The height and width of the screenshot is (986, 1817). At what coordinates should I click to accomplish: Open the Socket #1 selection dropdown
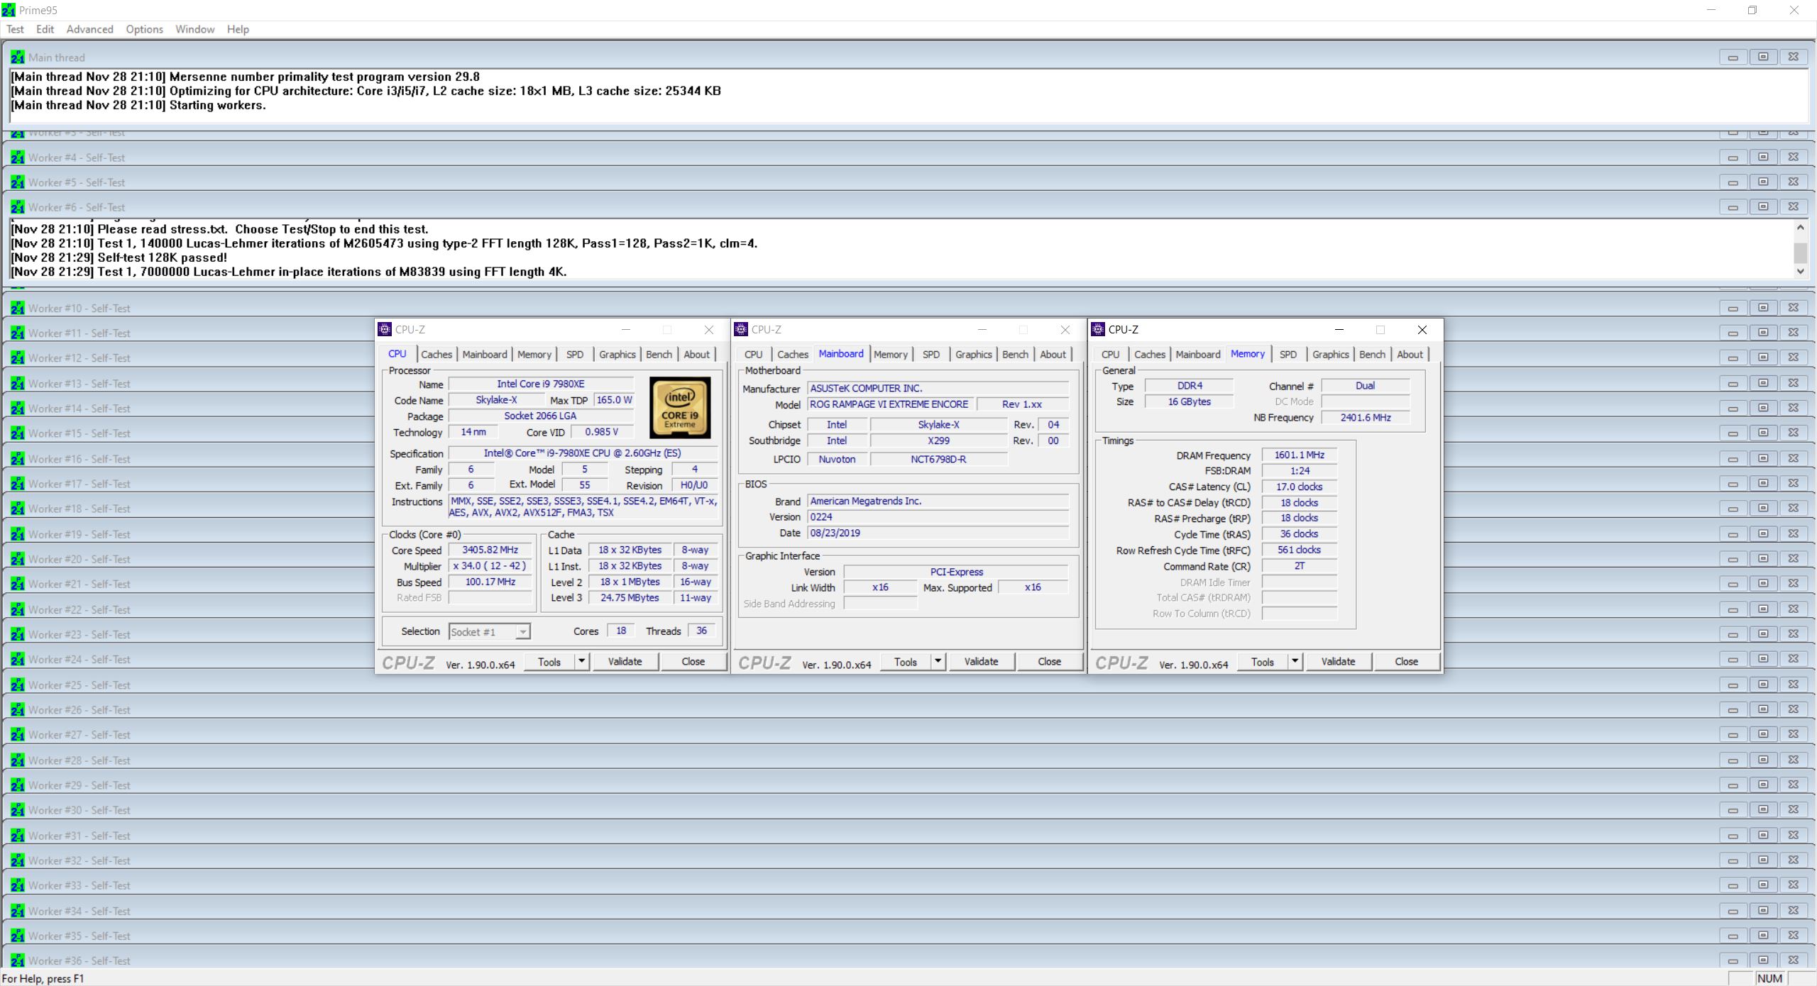point(523,631)
